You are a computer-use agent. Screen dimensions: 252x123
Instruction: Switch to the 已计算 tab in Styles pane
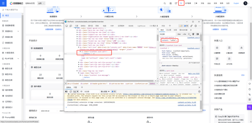tap(169, 30)
